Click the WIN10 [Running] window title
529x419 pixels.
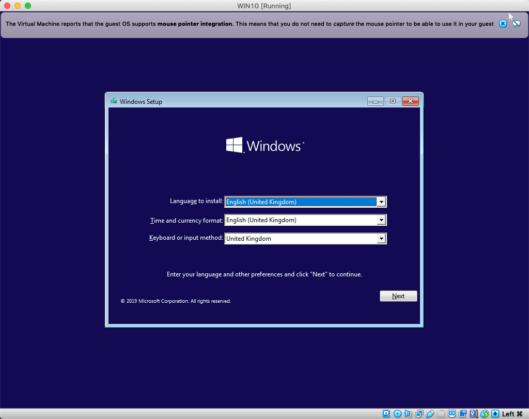click(x=264, y=6)
